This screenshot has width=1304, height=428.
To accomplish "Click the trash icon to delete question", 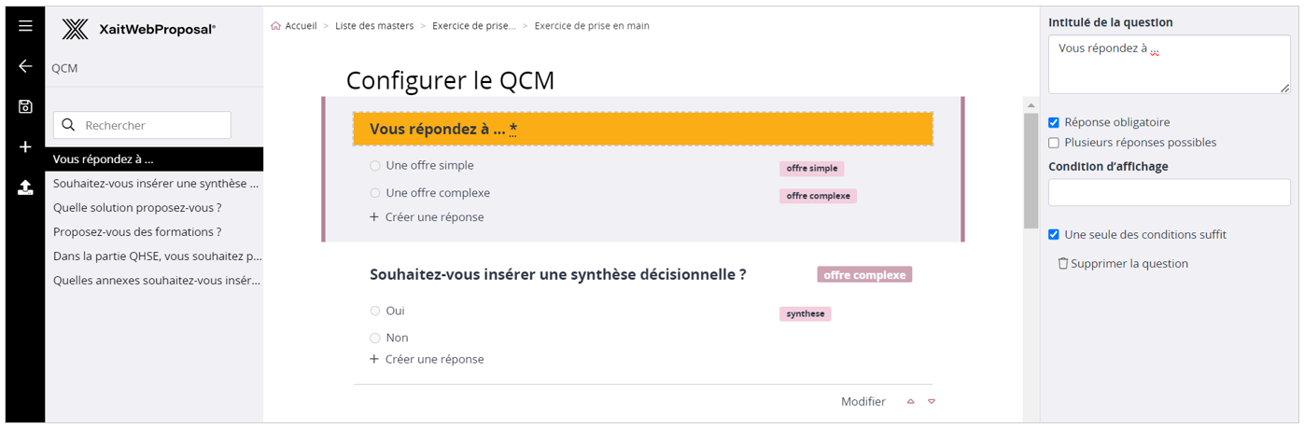I will point(1062,264).
